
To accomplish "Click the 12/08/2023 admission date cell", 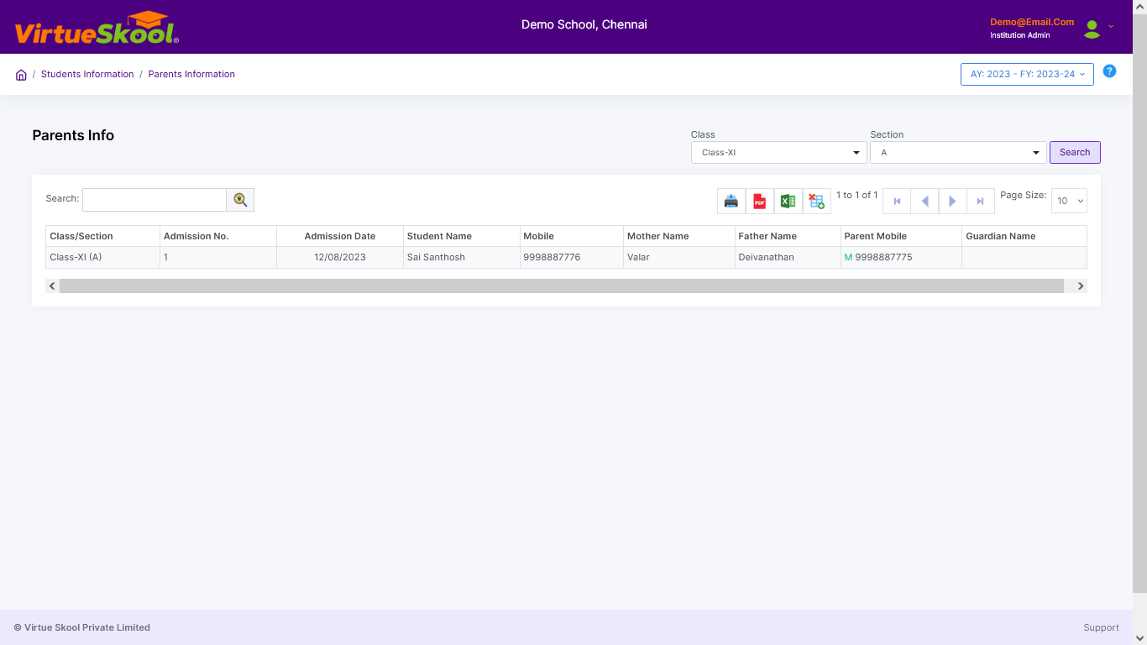I will [x=340, y=257].
